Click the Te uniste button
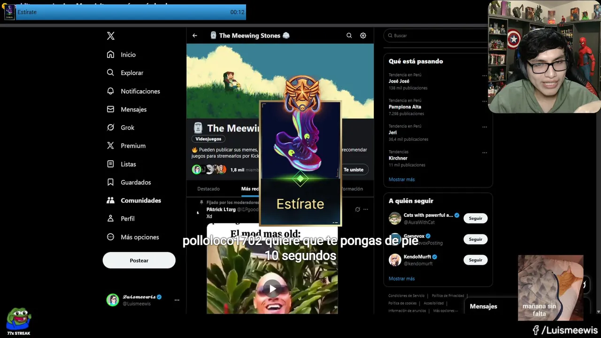Image resolution: width=601 pixels, height=338 pixels. (x=354, y=169)
